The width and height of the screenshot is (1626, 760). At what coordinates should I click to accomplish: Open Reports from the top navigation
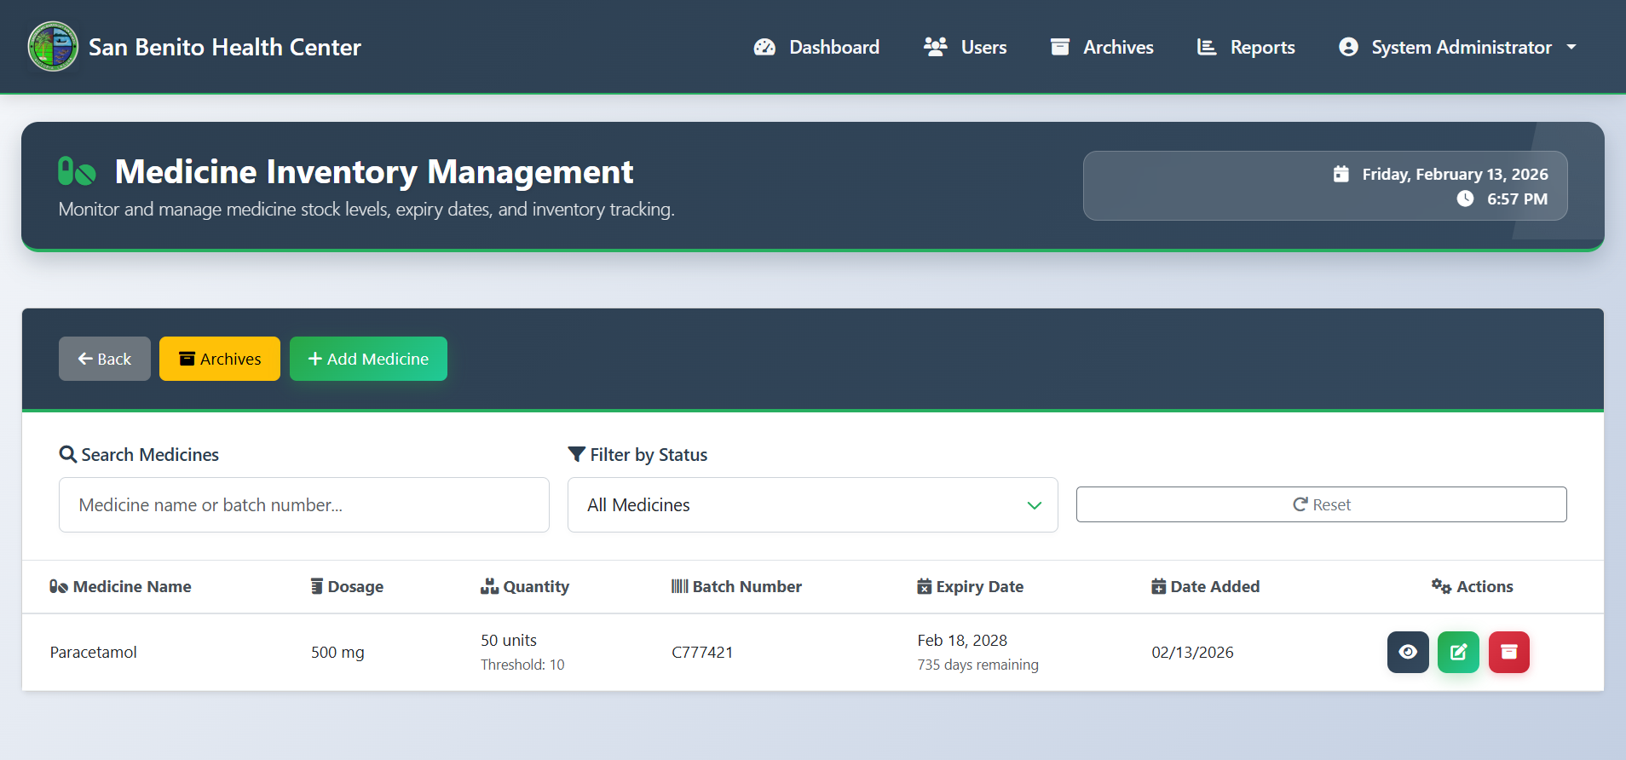(1245, 47)
